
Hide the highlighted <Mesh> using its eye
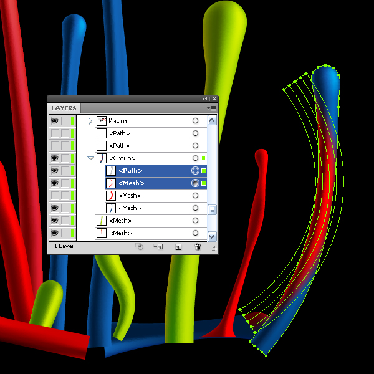(x=55, y=183)
